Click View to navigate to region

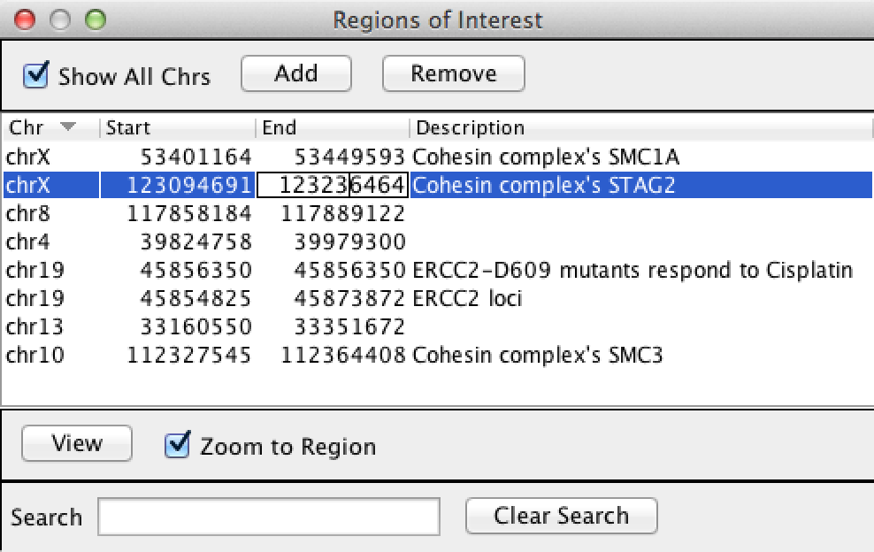pos(76,443)
